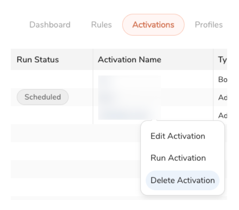The height and width of the screenshot is (210, 239).
Task: Select the highlighted Activations tab
Action: [153, 25]
